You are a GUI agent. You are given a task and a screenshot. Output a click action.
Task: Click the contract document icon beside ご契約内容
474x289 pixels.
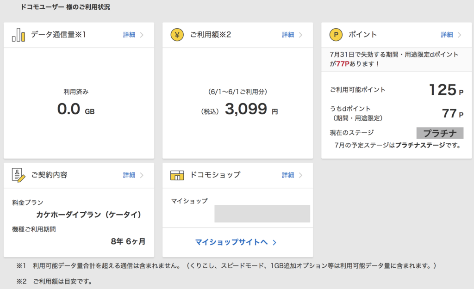19,175
